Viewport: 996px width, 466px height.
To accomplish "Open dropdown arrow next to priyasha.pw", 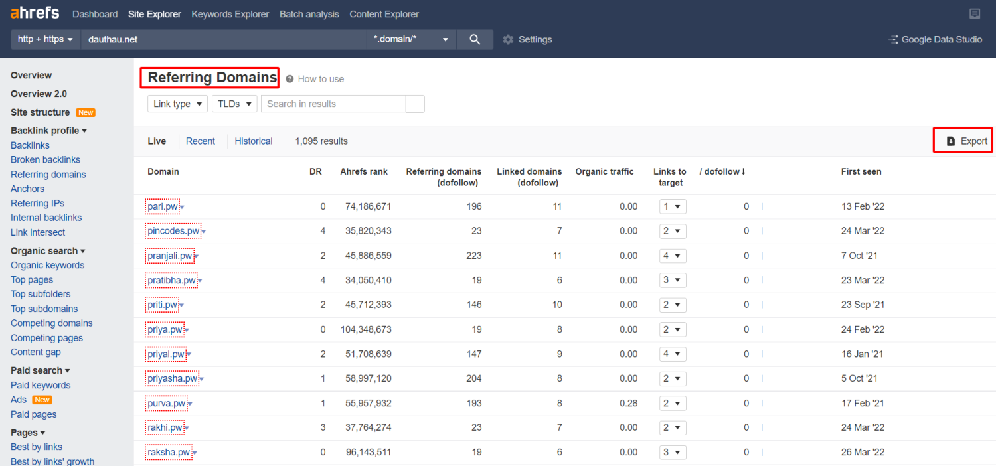I will 201,380.
